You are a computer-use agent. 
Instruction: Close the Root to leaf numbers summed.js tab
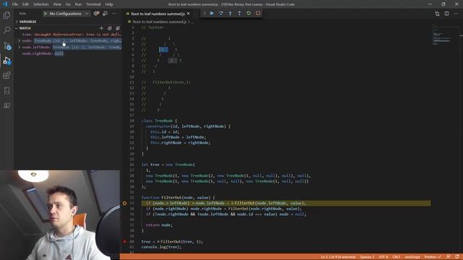(188, 14)
